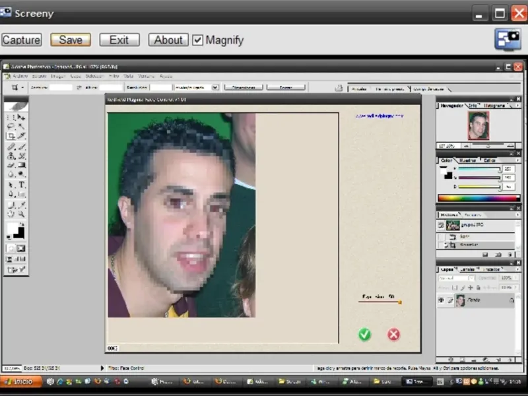Click the Capture button

21,40
